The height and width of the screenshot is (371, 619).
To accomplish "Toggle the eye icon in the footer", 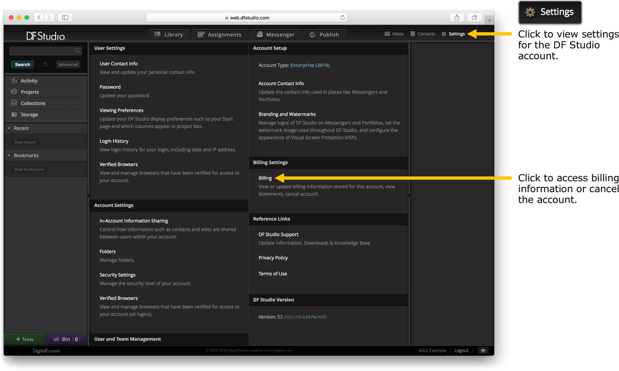I will click(x=483, y=350).
